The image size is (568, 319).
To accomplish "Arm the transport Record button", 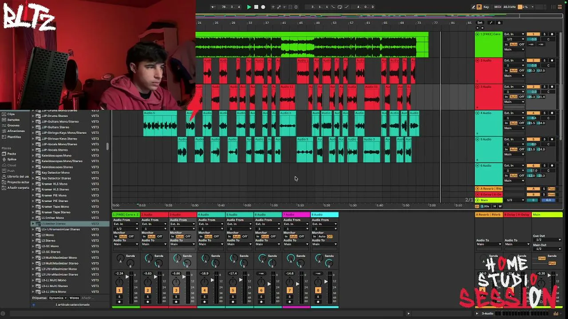I will pos(263,7).
